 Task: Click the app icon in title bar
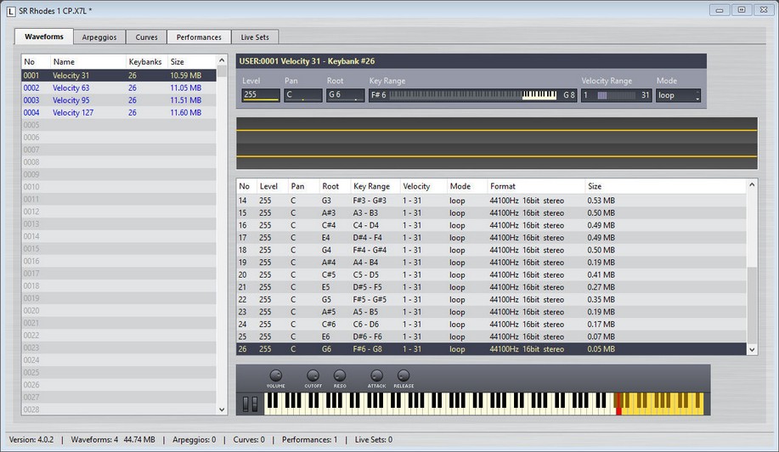pyautogui.click(x=10, y=9)
